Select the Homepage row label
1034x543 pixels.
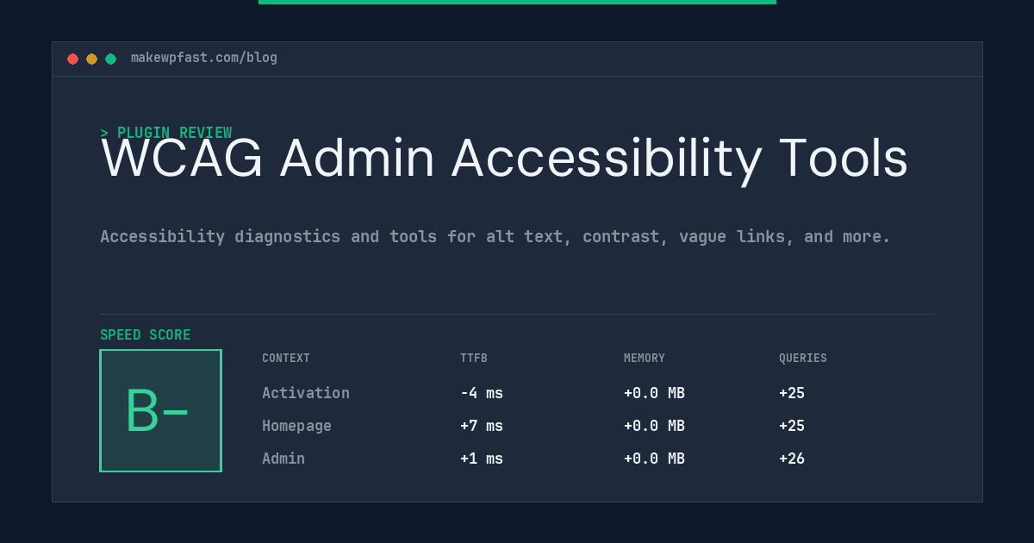(x=296, y=426)
